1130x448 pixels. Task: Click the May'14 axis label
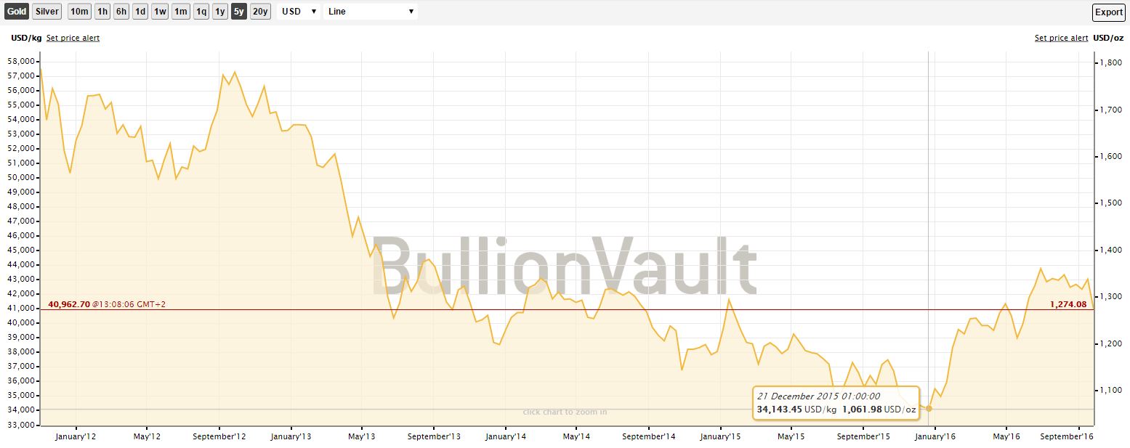click(x=576, y=436)
